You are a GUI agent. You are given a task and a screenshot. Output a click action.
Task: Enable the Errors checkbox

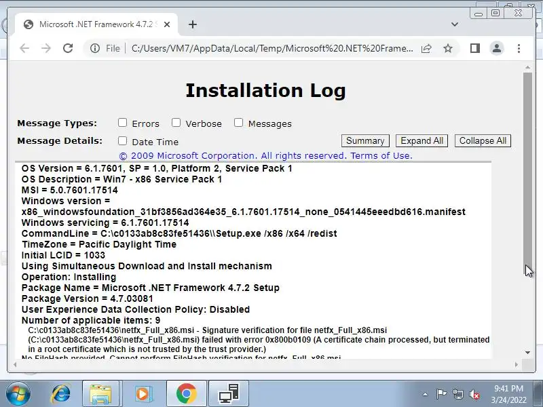pyautogui.click(x=122, y=123)
